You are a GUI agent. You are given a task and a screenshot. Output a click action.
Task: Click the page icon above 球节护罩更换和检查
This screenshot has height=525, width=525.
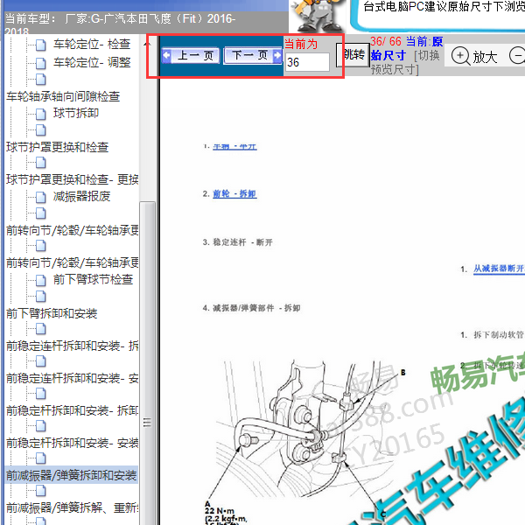(x=41, y=129)
